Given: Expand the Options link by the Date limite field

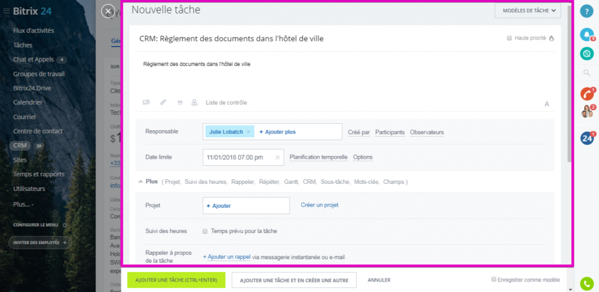Looking at the screenshot, I should click(x=363, y=157).
